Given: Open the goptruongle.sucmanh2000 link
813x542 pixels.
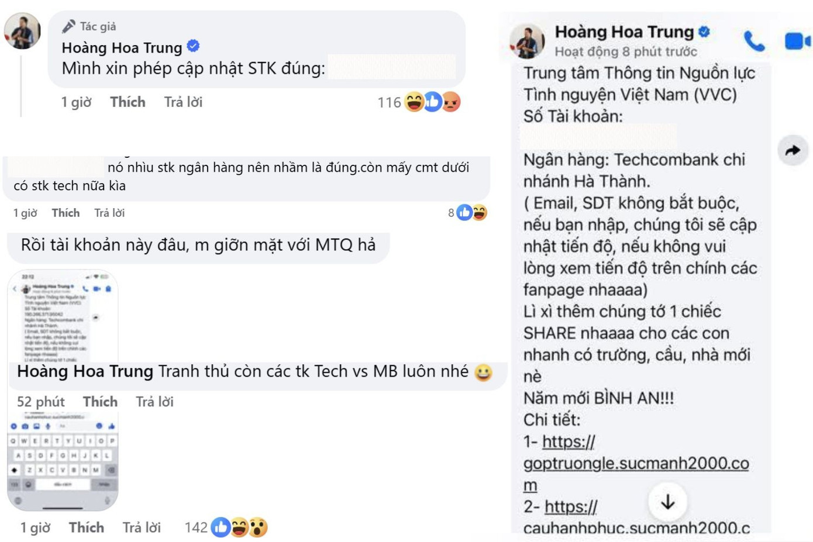Looking at the screenshot, I should point(636,463).
